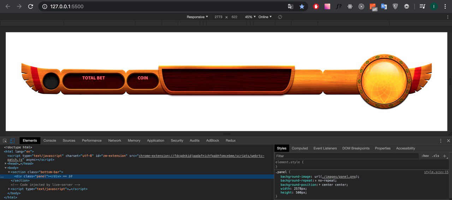Toggle the .cls class editor

pos(436,156)
